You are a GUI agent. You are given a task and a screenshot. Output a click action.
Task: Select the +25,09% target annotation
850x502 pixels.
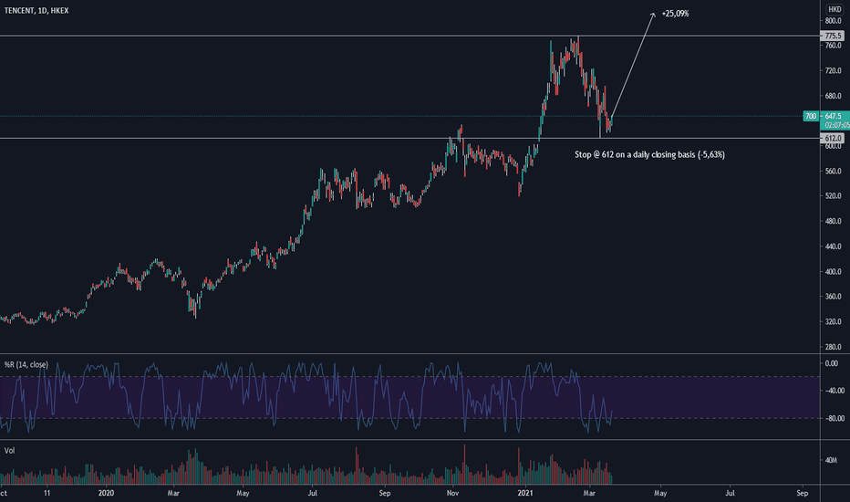675,14
